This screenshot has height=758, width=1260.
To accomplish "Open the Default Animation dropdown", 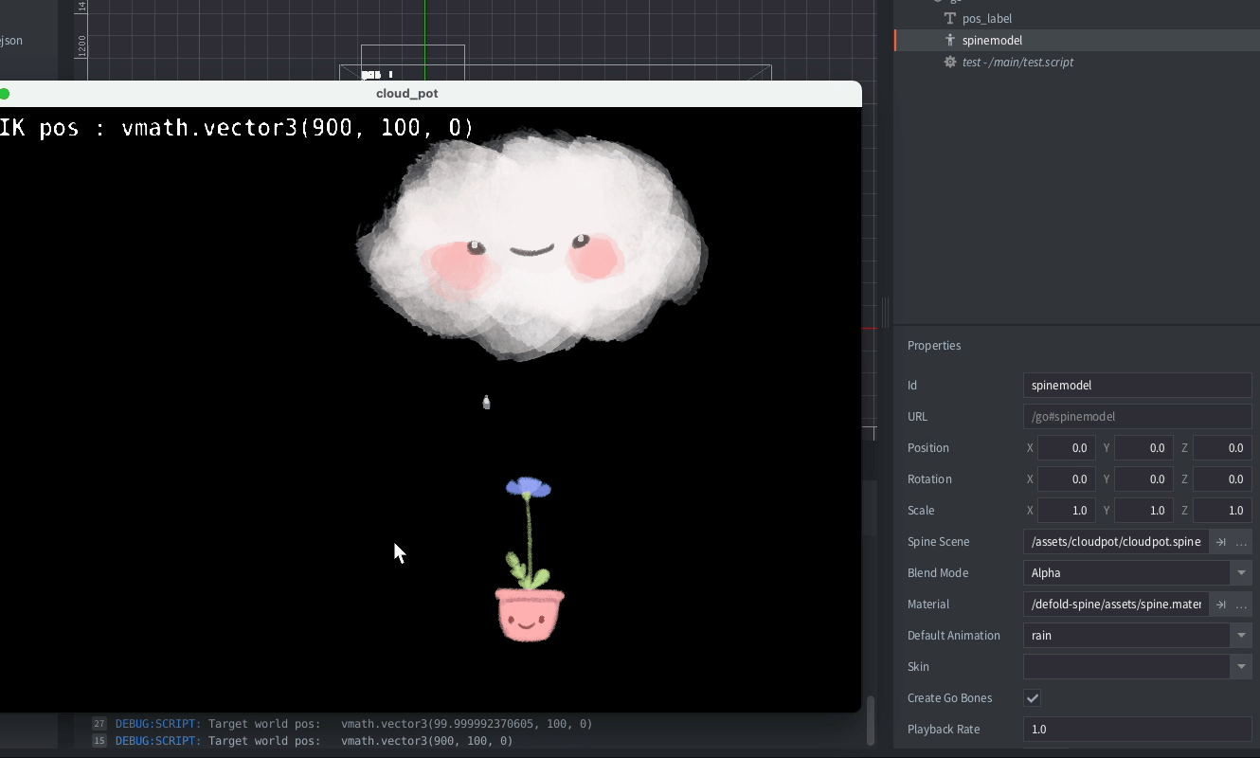I will pos(1240,636).
